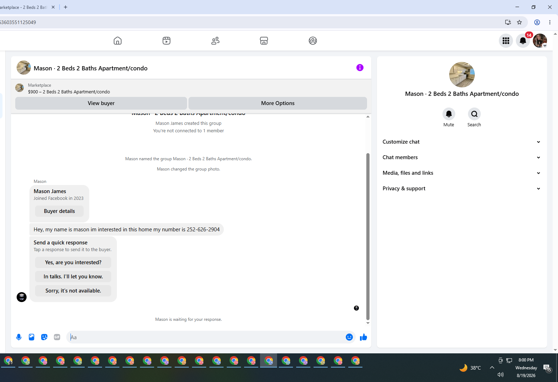Record a voice clip with the microphone icon

(19, 337)
